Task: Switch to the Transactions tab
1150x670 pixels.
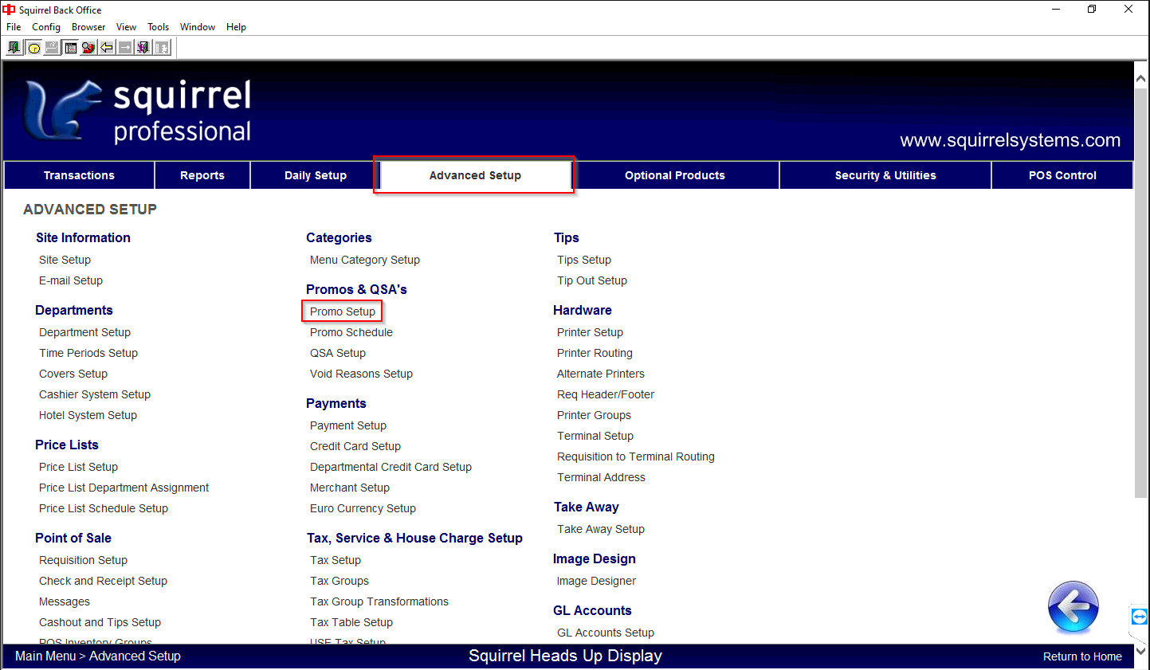Action: [79, 175]
